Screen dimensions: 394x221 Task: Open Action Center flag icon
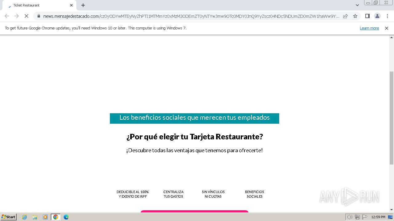[365, 217]
